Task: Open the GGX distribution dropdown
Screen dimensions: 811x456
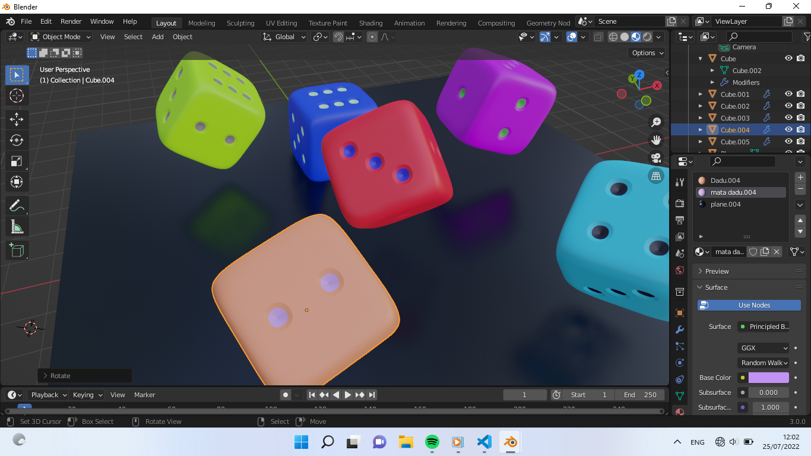Action: (x=764, y=348)
